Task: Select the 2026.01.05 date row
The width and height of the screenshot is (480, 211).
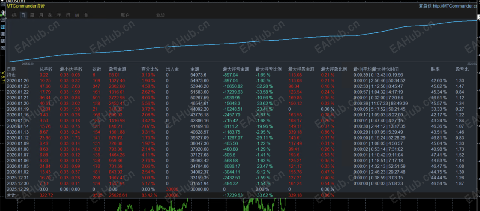Action: 18,166
